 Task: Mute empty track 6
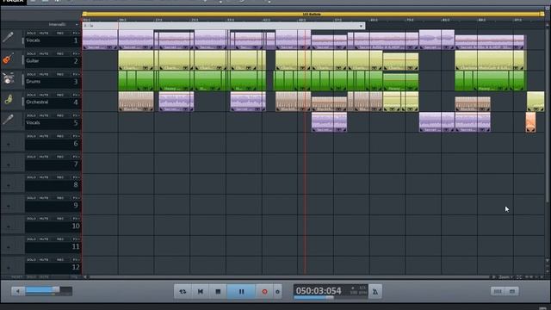tap(44, 136)
